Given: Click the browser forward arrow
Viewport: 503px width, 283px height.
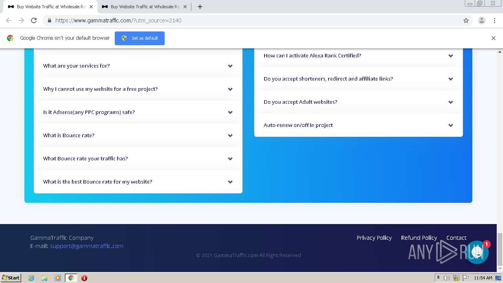Looking at the screenshot, I should pyautogui.click(x=21, y=20).
